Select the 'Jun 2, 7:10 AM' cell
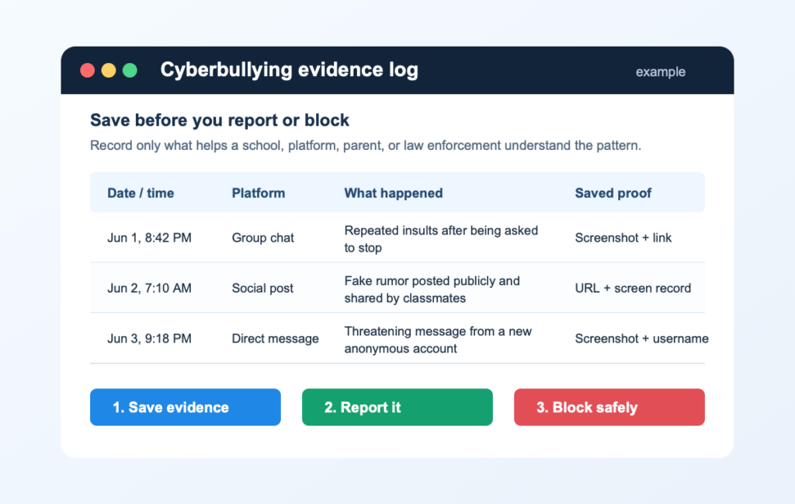This screenshot has width=795, height=504. coord(149,288)
